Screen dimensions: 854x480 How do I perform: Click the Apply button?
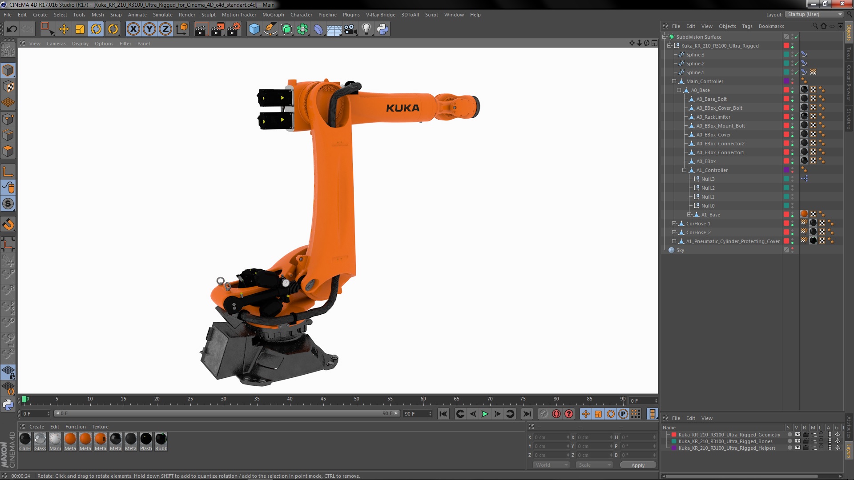point(637,465)
